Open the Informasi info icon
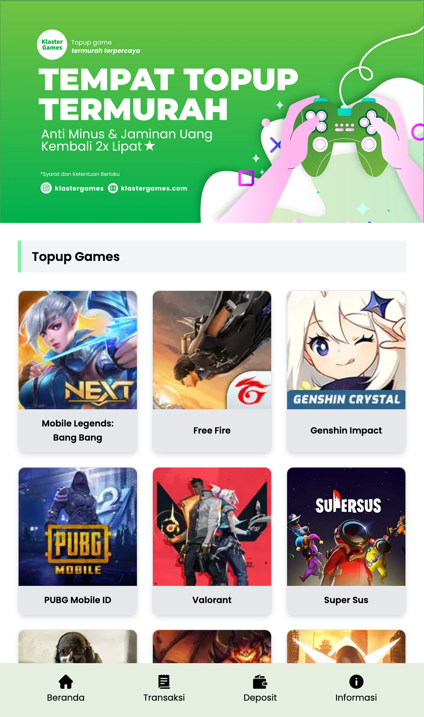424x717 pixels. point(356,682)
